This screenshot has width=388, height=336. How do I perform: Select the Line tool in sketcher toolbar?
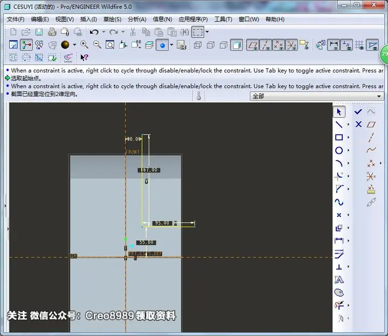pos(339,124)
